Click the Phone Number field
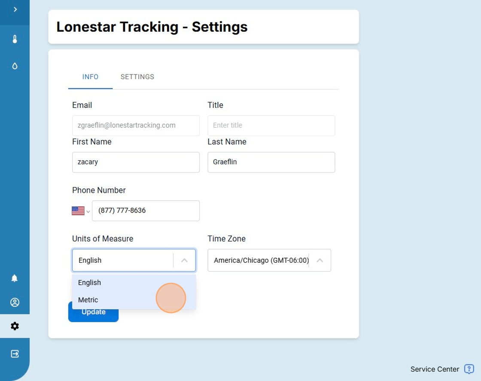 (146, 210)
